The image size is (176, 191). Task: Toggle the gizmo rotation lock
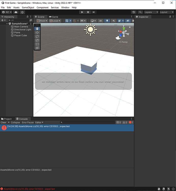pyautogui.click(x=130, y=27)
